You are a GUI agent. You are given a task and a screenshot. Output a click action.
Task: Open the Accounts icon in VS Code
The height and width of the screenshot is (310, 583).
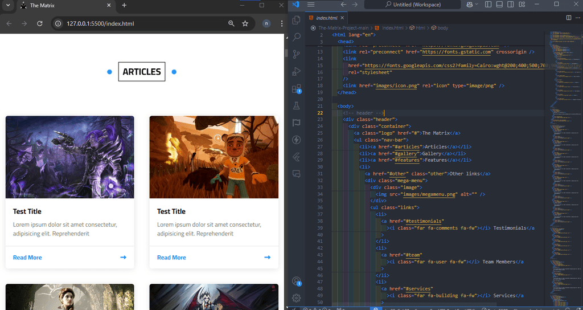tap(296, 281)
